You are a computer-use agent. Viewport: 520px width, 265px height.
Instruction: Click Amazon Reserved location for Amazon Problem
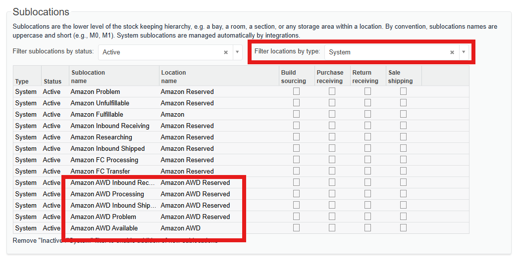click(x=187, y=92)
